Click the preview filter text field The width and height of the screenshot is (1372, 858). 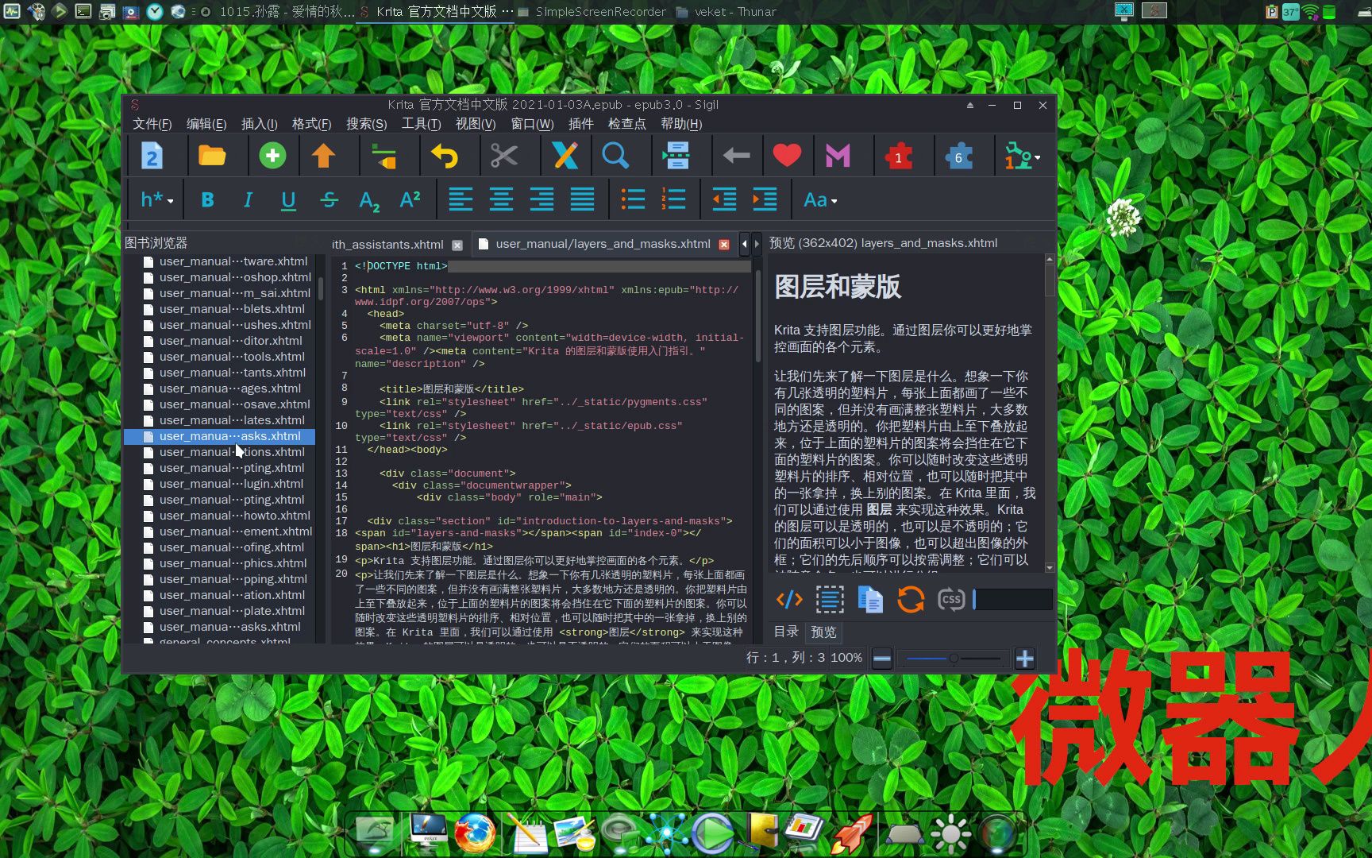click(1012, 599)
